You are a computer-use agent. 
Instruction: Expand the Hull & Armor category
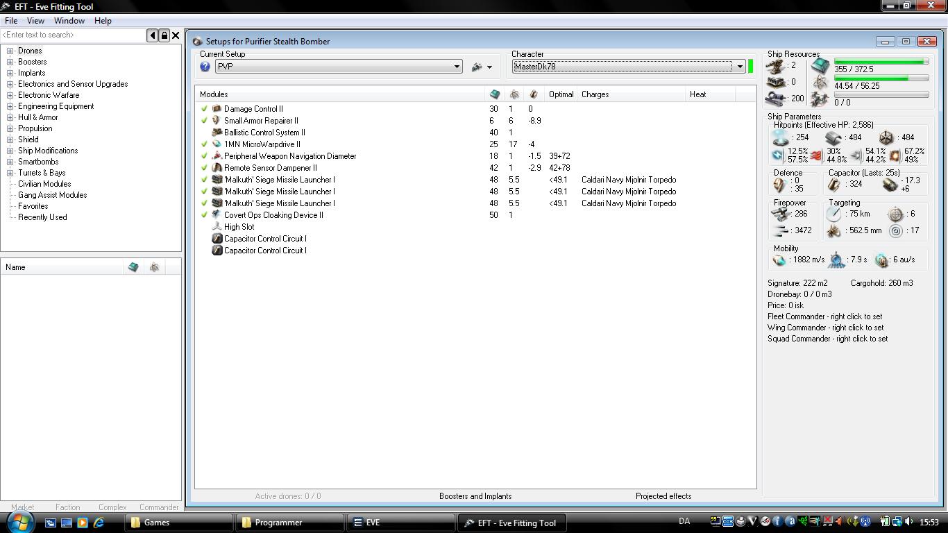click(x=10, y=117)
